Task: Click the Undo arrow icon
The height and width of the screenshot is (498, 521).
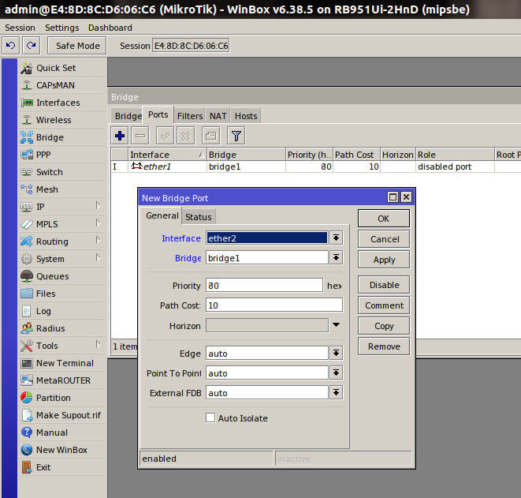Action: 10,45
